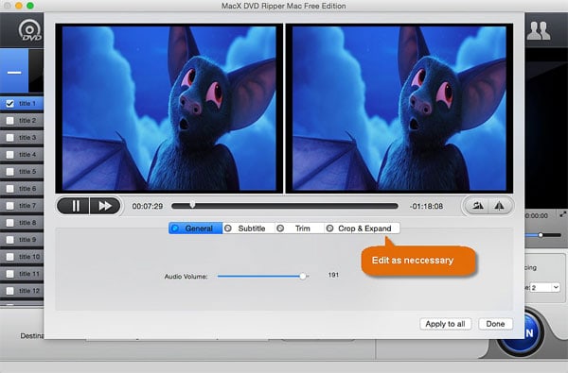Click the audio volume value 191
Screen dimensions: 568x373
[x=333, y=275]
